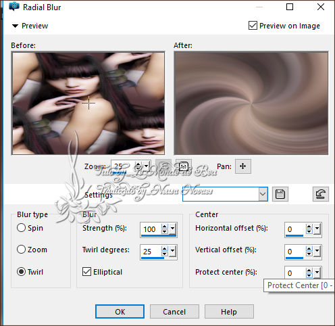Increase Horizontal offset with up spinner arrow

point(309,227)
